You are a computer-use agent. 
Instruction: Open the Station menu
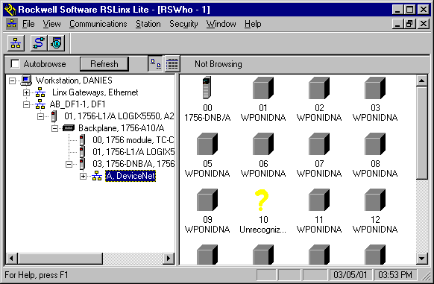click(148, 24)
